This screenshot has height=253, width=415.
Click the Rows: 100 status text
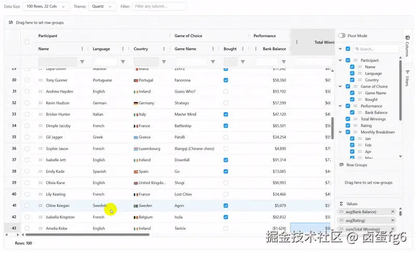(23, 243)
